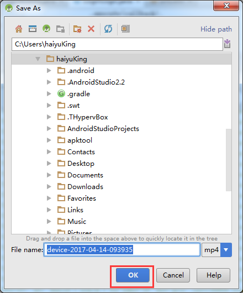Expand the Downloads folder arrow

(49, 187)
